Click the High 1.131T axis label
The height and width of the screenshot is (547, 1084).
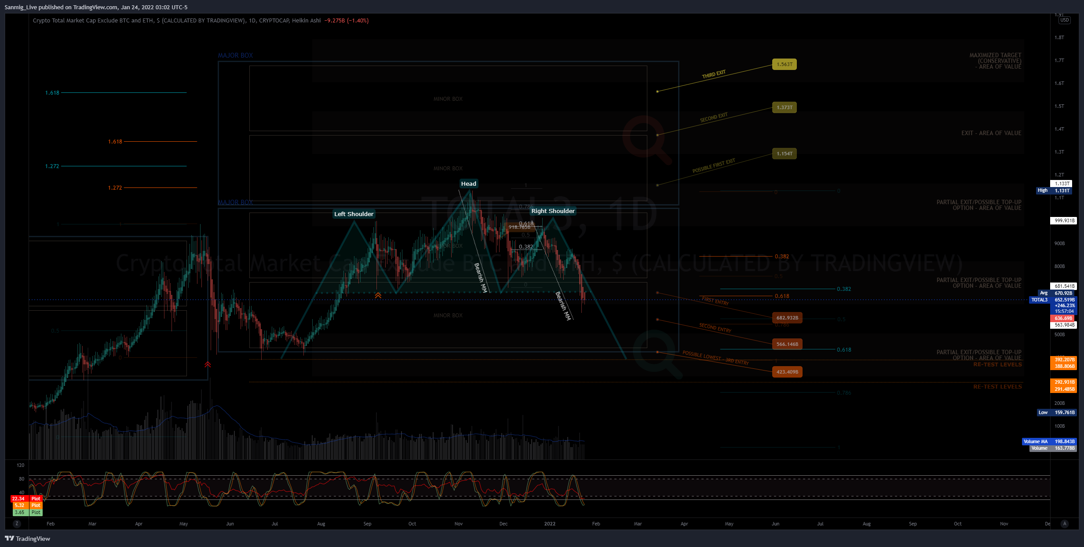tap(1054, 191)
